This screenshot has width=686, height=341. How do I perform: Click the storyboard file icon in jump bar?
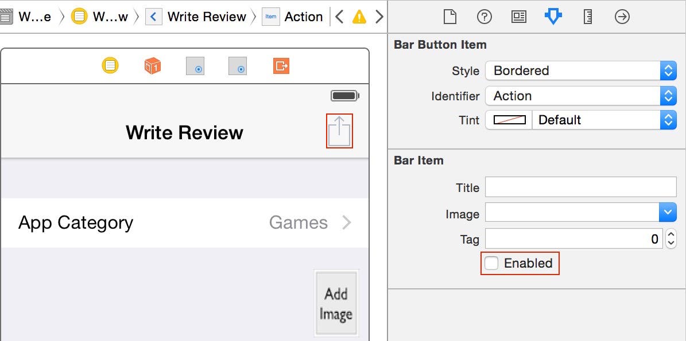pyautogui.click(x=6, y=17)
